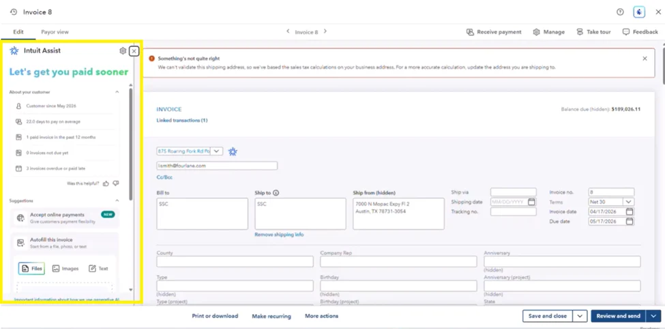Viewport: 665px width, 329px height.
Task: Open the Intuit Assist icon in header
Action: coord(639,12)
